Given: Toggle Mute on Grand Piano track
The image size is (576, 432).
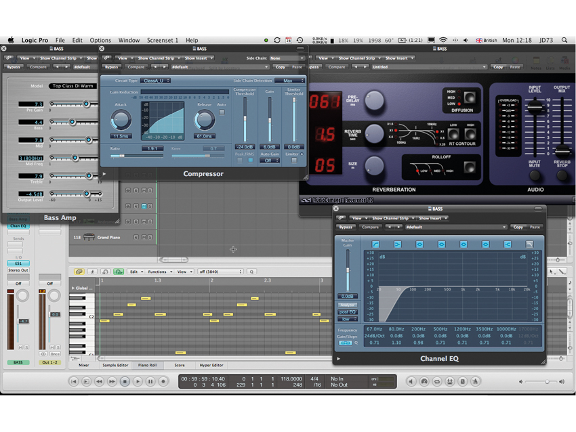Looking at the screenshot, I should tap(144, 237).
